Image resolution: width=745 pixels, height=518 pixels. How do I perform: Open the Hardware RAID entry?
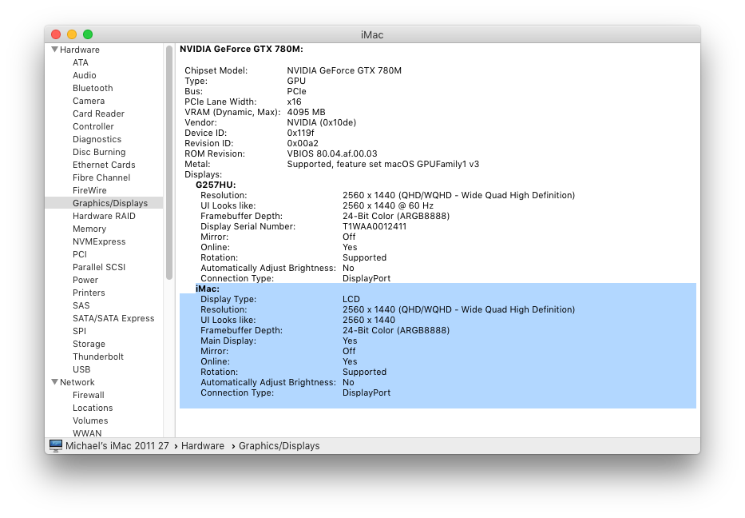(x=104, y=216)
